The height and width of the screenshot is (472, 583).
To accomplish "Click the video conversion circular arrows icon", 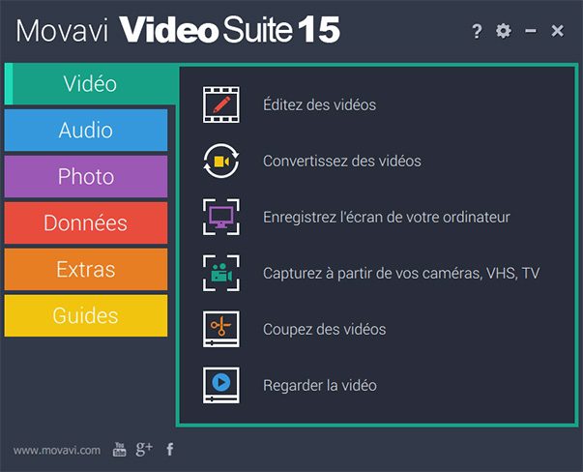I will click(221, 162).
